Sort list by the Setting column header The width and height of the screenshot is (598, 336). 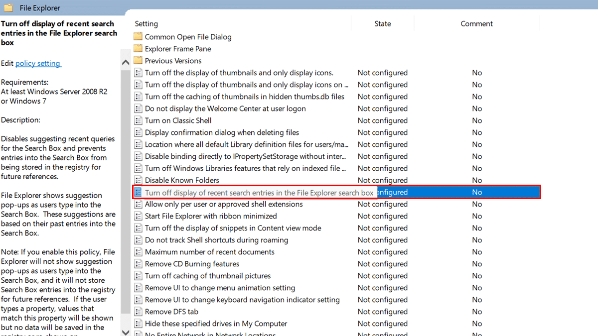(146, 23)
